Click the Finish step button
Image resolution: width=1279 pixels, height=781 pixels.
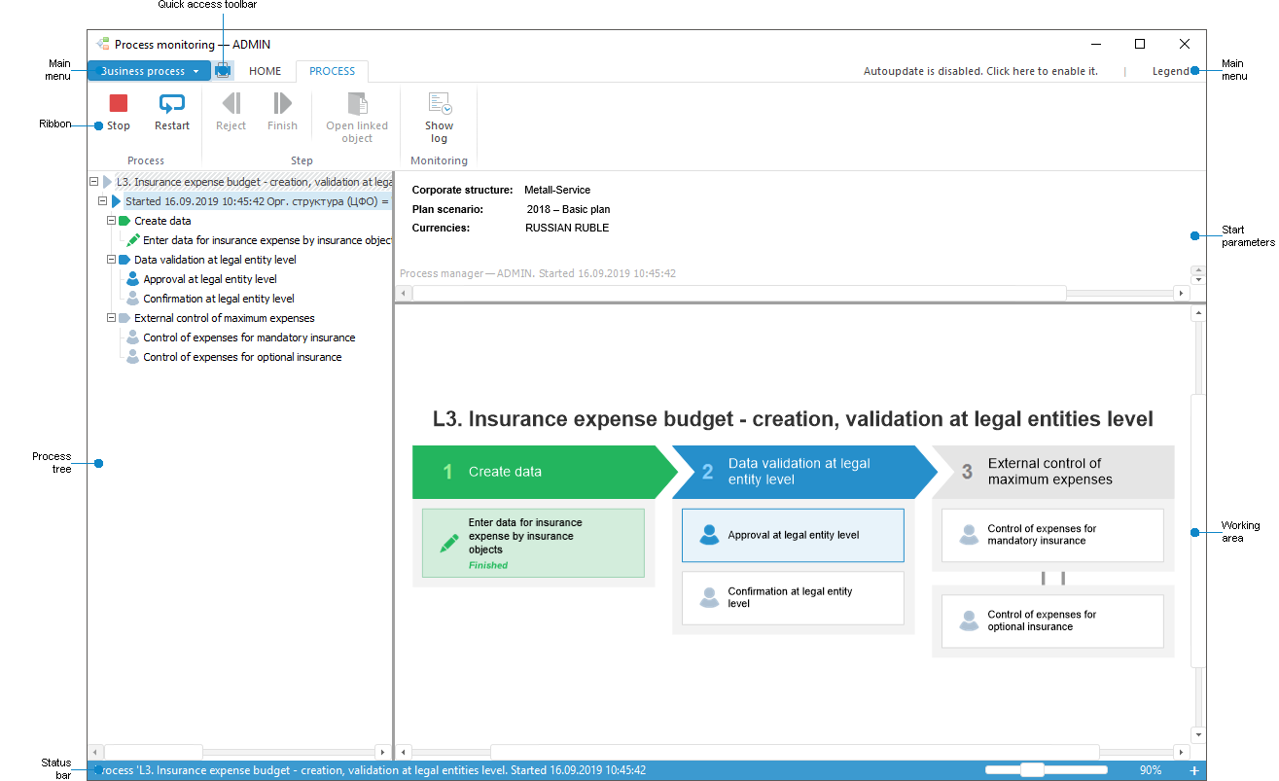point(282,112)
